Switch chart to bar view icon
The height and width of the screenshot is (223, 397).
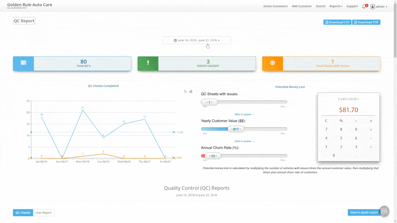pyautogui.click(x=191, y=92)
